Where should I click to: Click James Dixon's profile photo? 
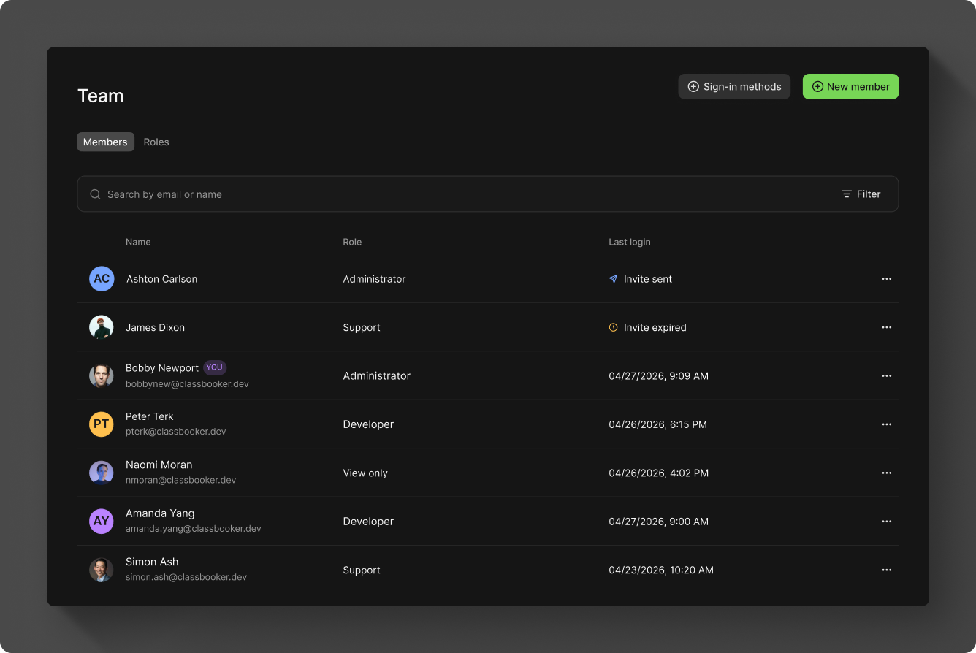click(x=102, y=327)
